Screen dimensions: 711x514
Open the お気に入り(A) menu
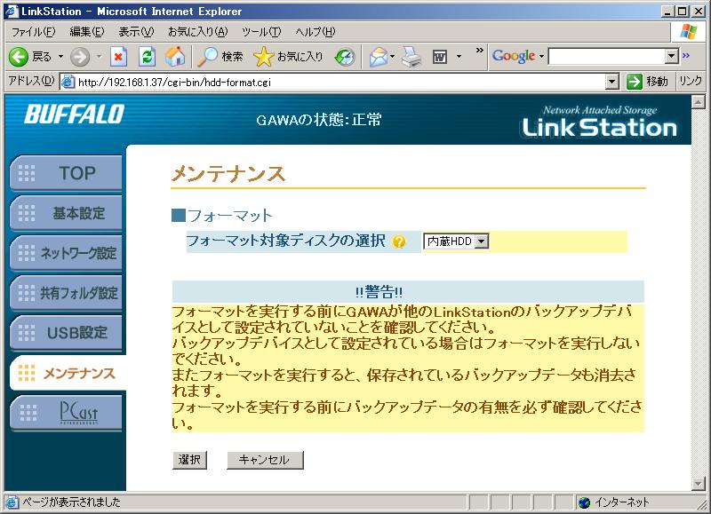coord(197,32)
